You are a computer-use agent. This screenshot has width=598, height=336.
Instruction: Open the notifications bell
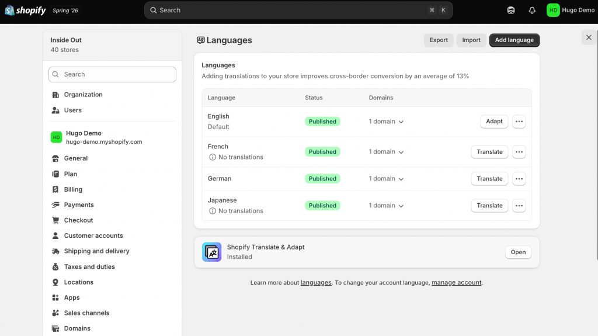[x=531, y=11]
